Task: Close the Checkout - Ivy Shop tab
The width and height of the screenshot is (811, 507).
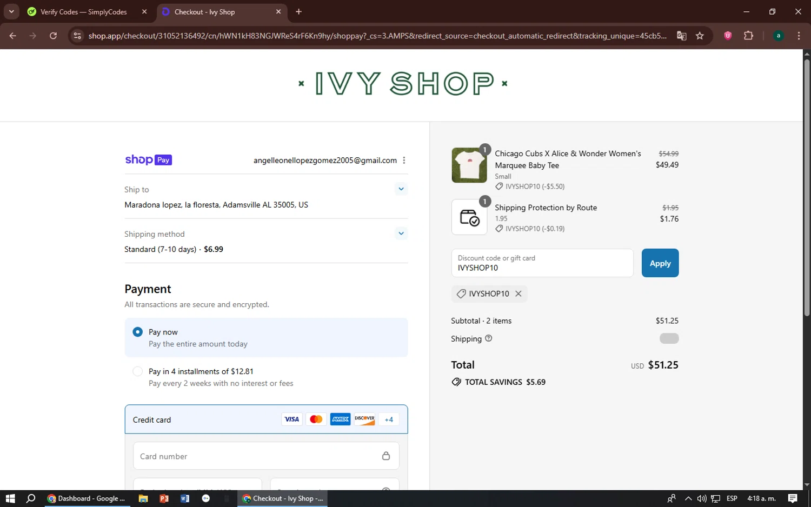Action: 278,11
